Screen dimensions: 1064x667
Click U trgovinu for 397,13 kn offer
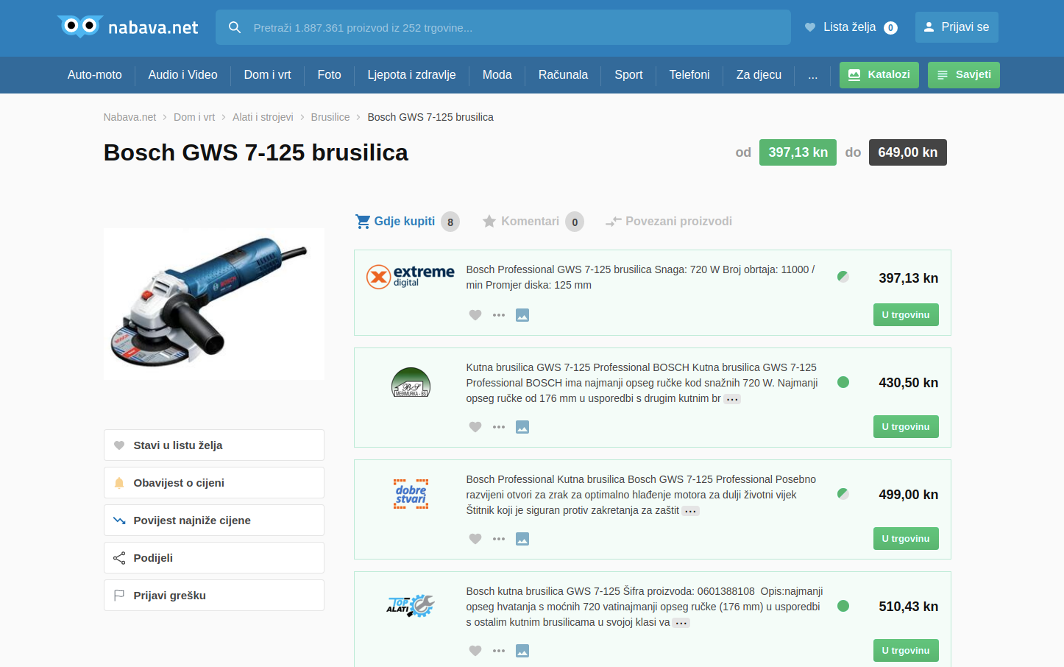906,315
